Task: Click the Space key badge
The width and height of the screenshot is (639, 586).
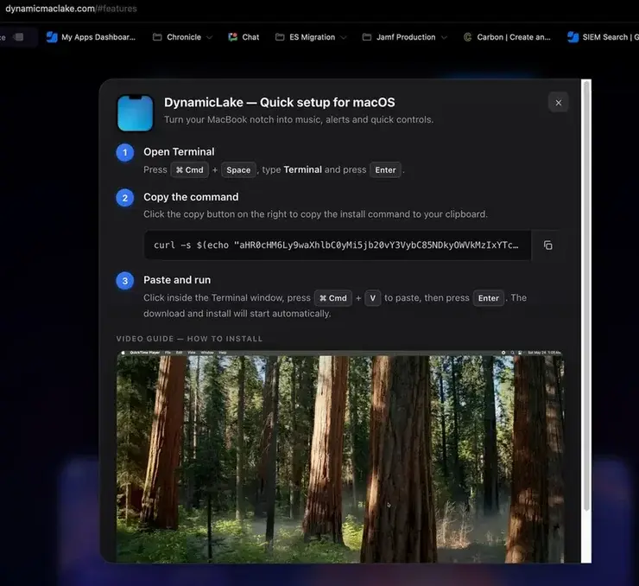Action: 238,170
